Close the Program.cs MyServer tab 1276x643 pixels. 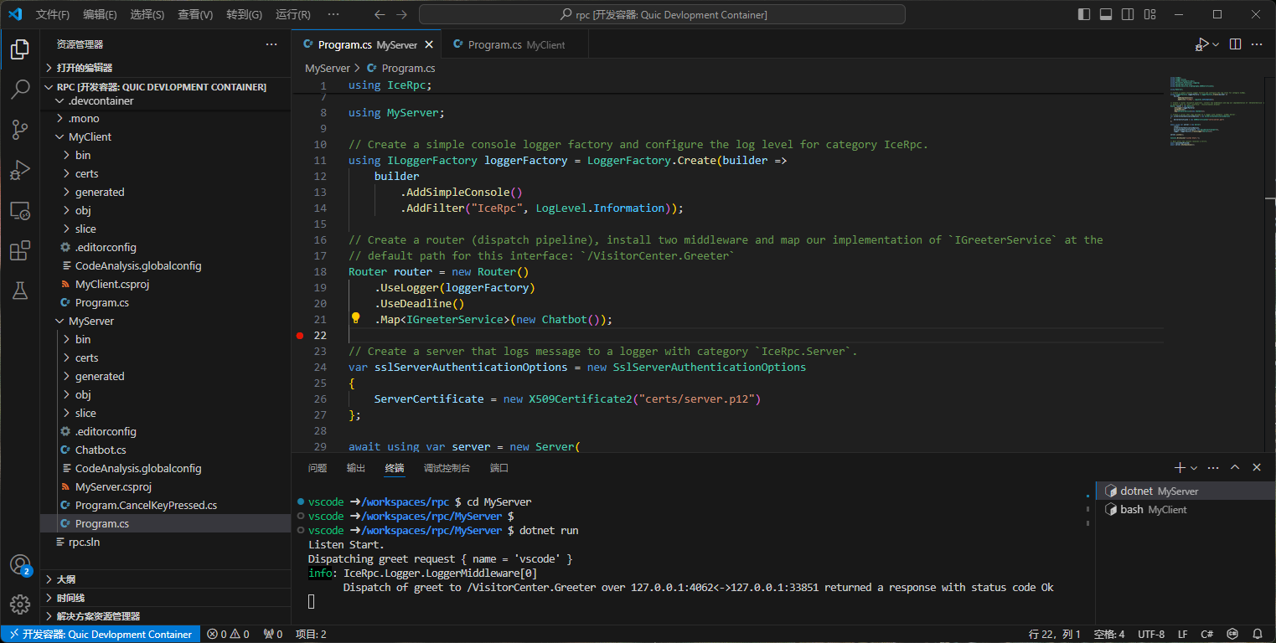(429, 45)
